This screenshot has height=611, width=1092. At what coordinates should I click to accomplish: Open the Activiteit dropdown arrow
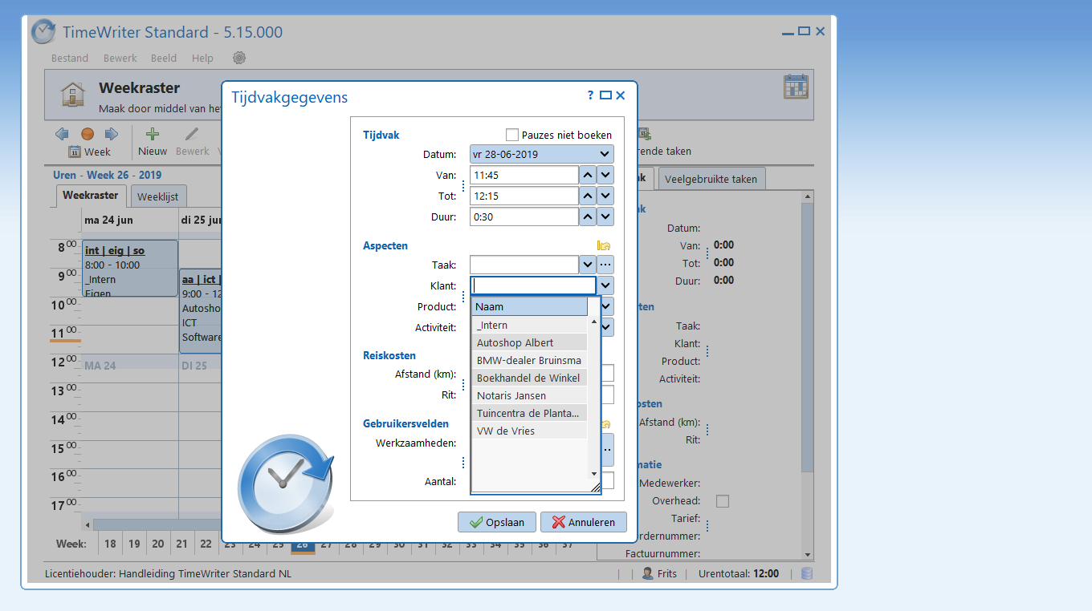click(x=607, y=327)
